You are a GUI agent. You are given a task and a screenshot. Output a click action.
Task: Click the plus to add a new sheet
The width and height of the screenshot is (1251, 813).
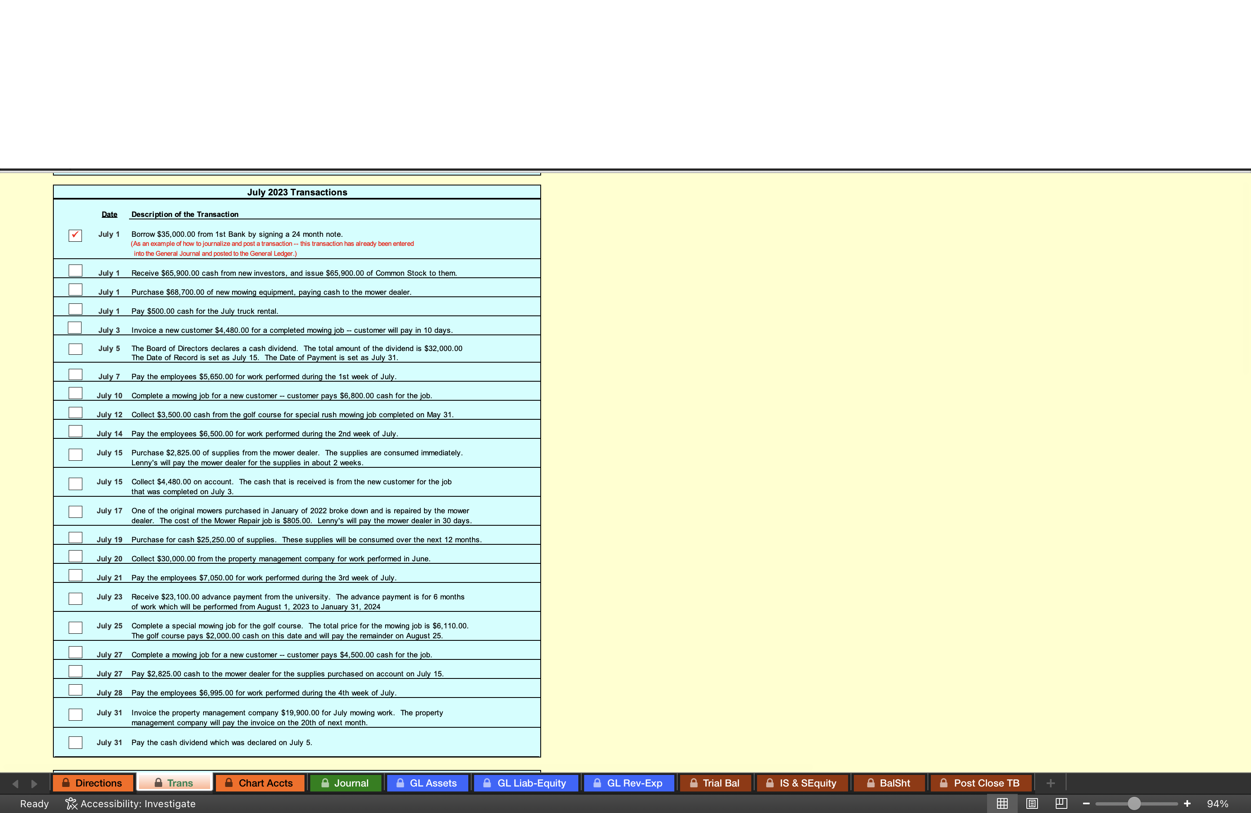coord(1050,783)
